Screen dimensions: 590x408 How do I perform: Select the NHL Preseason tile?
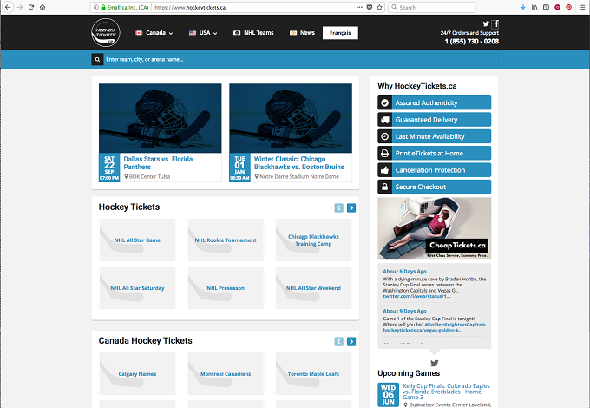pyautogui.click(x=226, y=288)
